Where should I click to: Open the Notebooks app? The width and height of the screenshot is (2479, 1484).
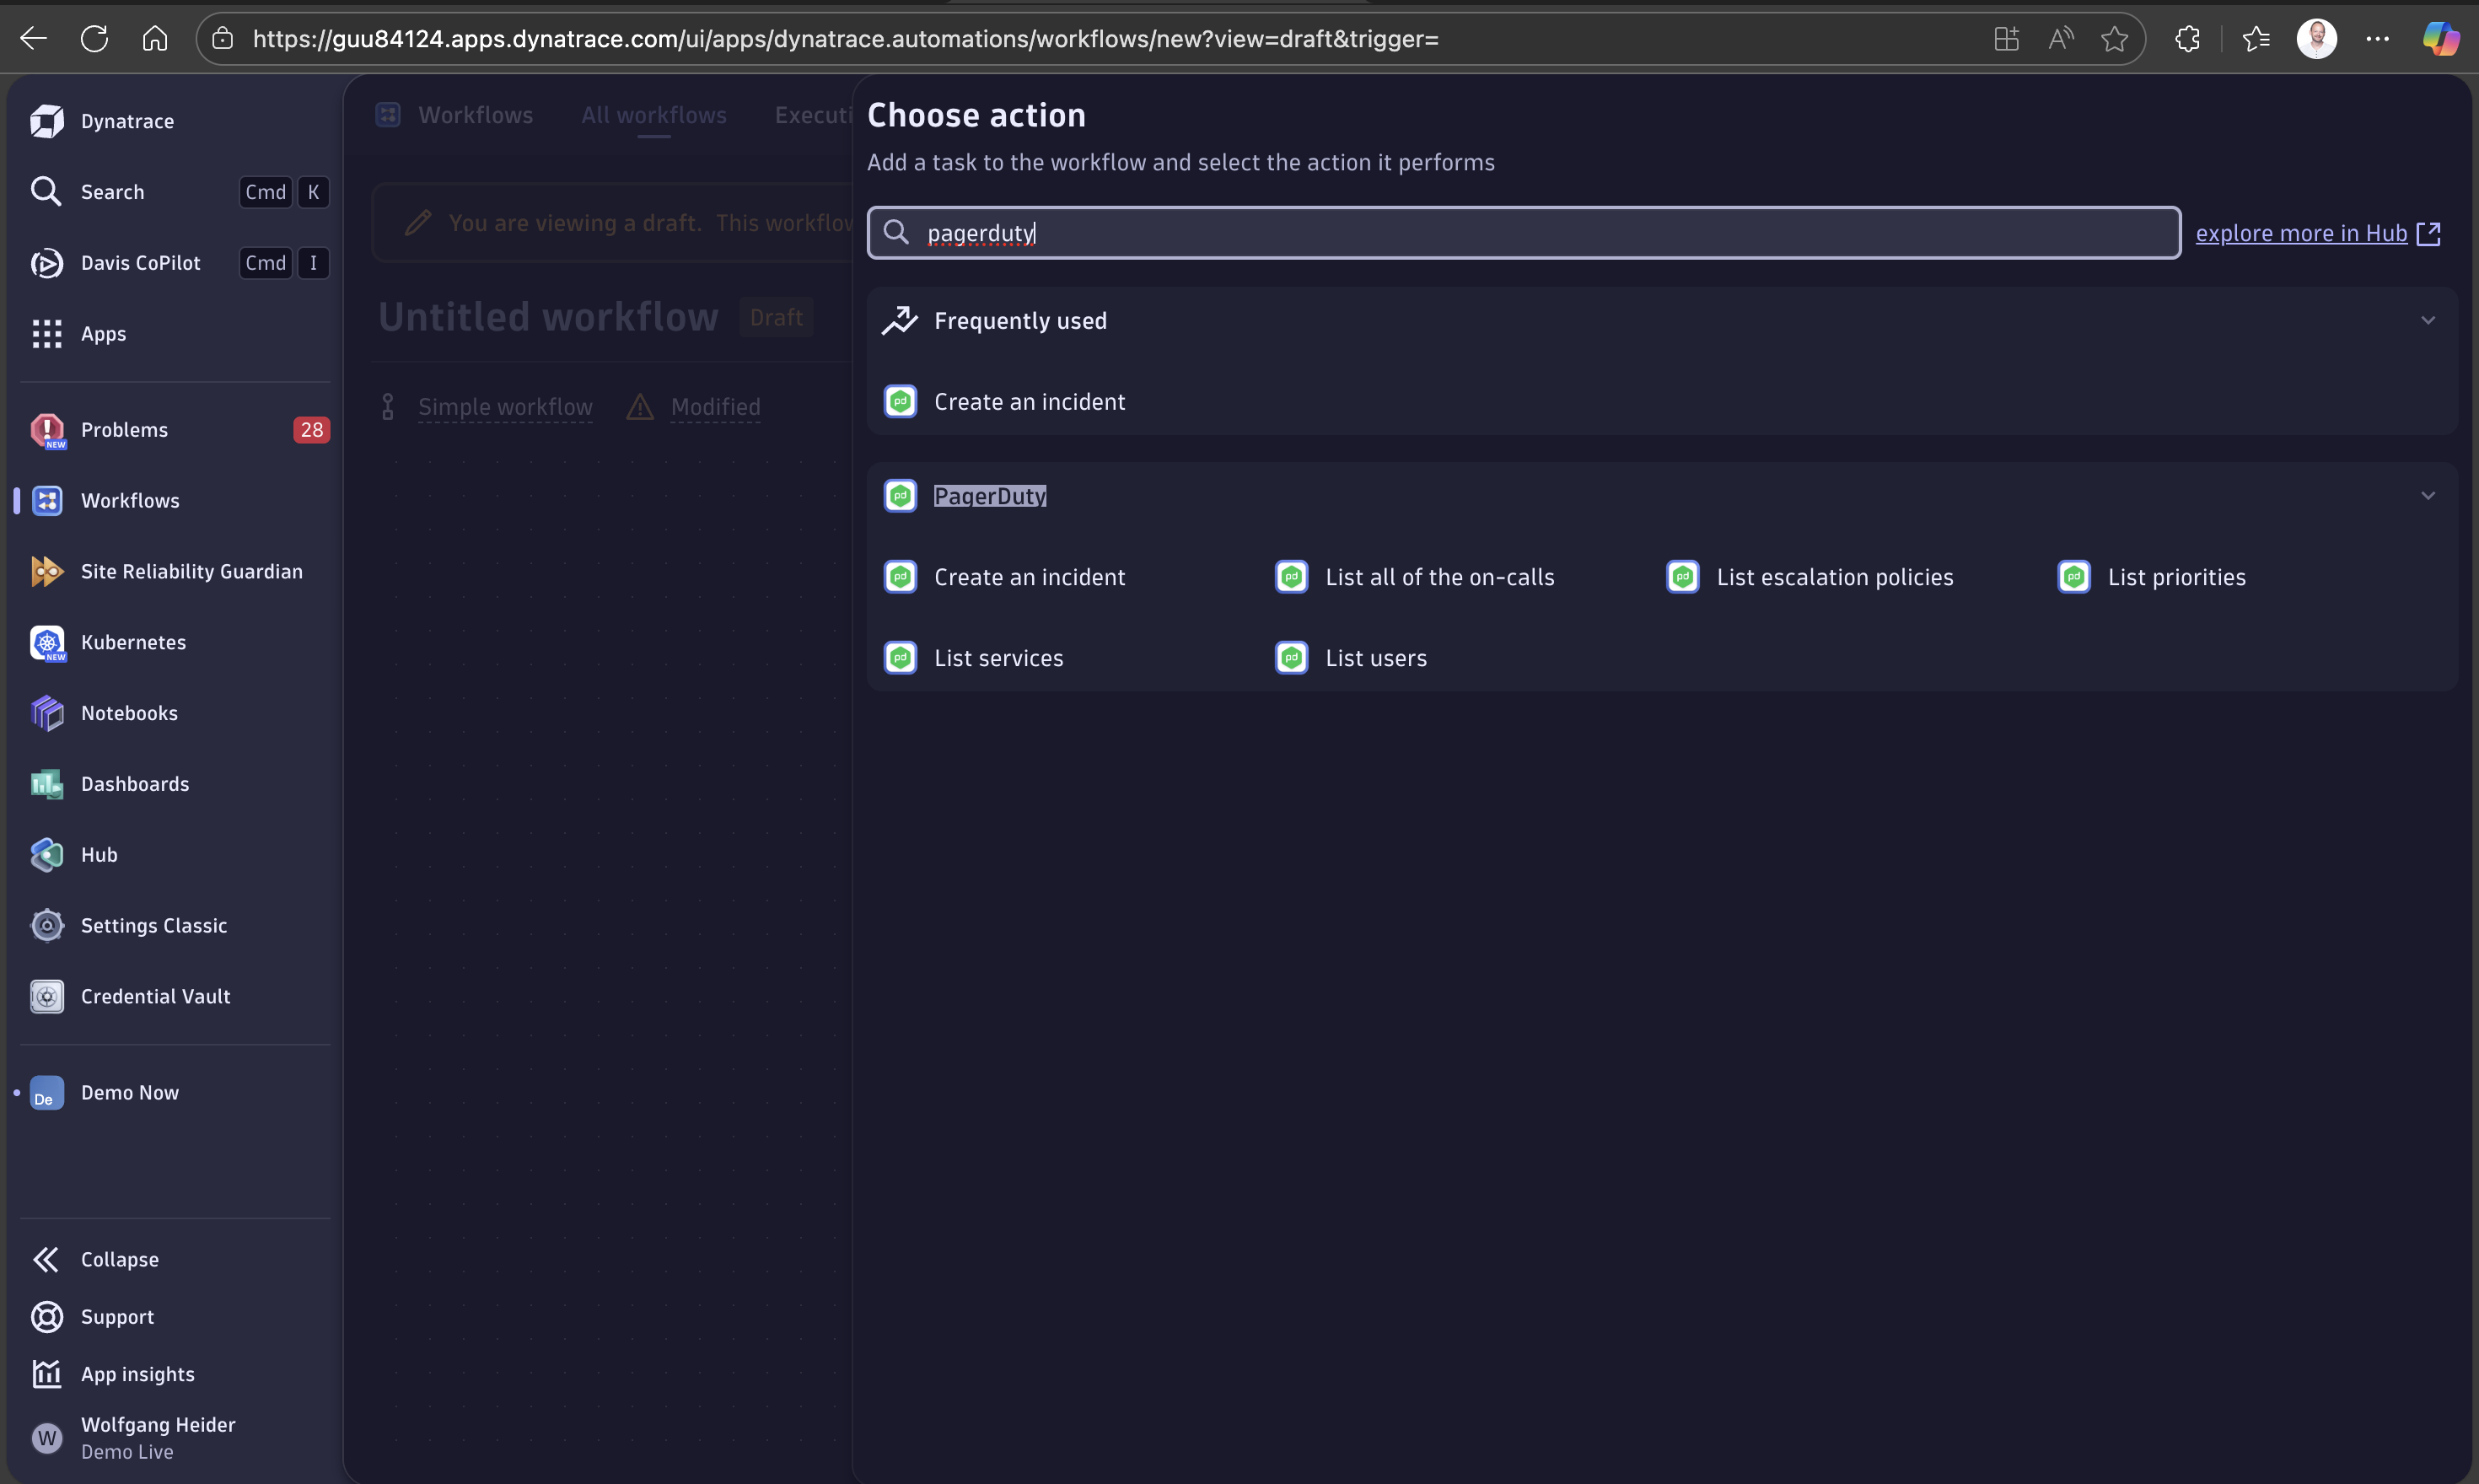pyautogui.click(x=128, y=712)
